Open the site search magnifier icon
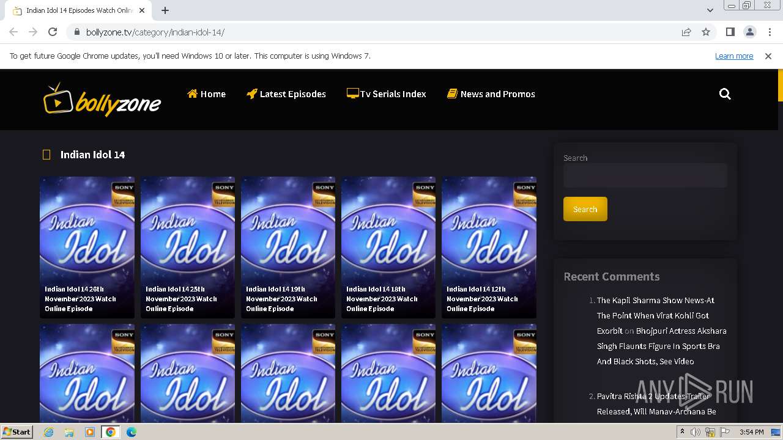This screenshot has width=783, height=440. (725, 94)
